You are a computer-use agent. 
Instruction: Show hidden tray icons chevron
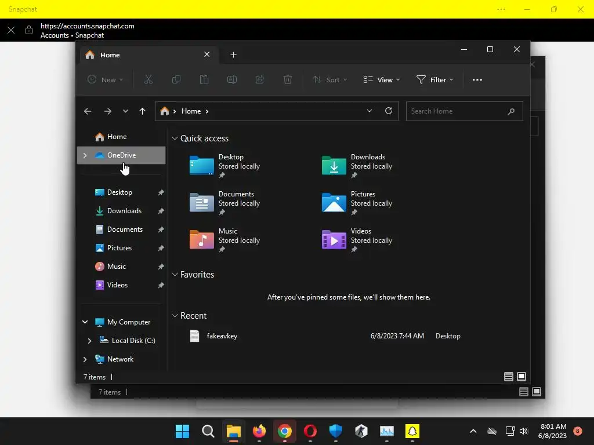473,431
